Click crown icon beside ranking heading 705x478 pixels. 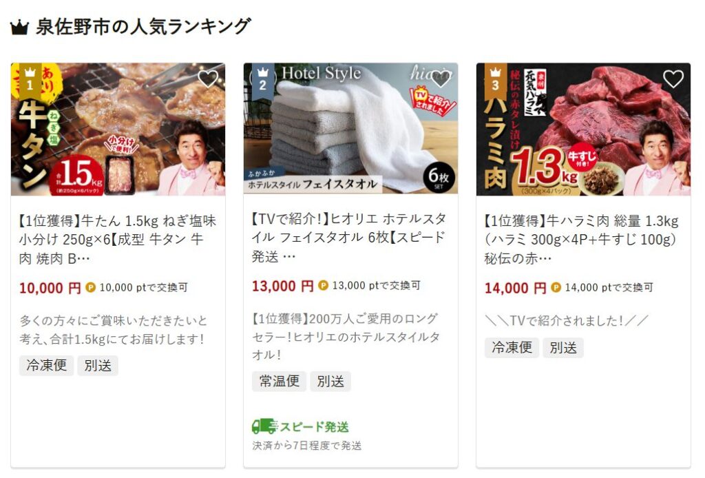19,28
